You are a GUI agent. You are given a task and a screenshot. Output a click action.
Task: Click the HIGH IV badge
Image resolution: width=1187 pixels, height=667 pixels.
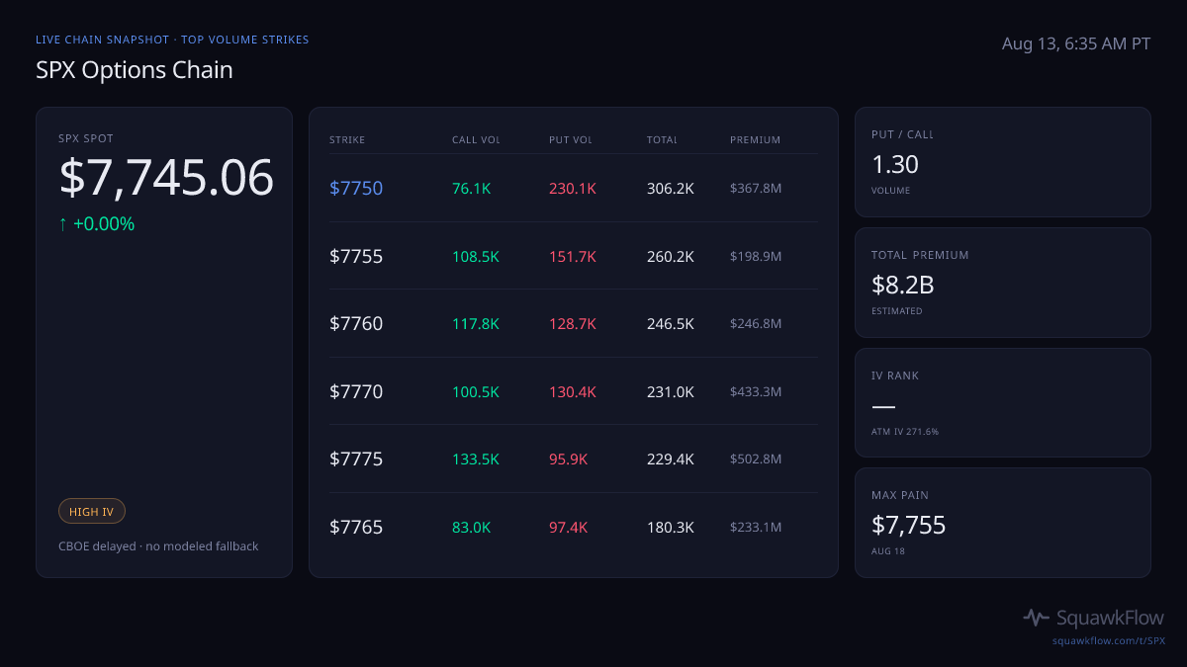[92, 511]
